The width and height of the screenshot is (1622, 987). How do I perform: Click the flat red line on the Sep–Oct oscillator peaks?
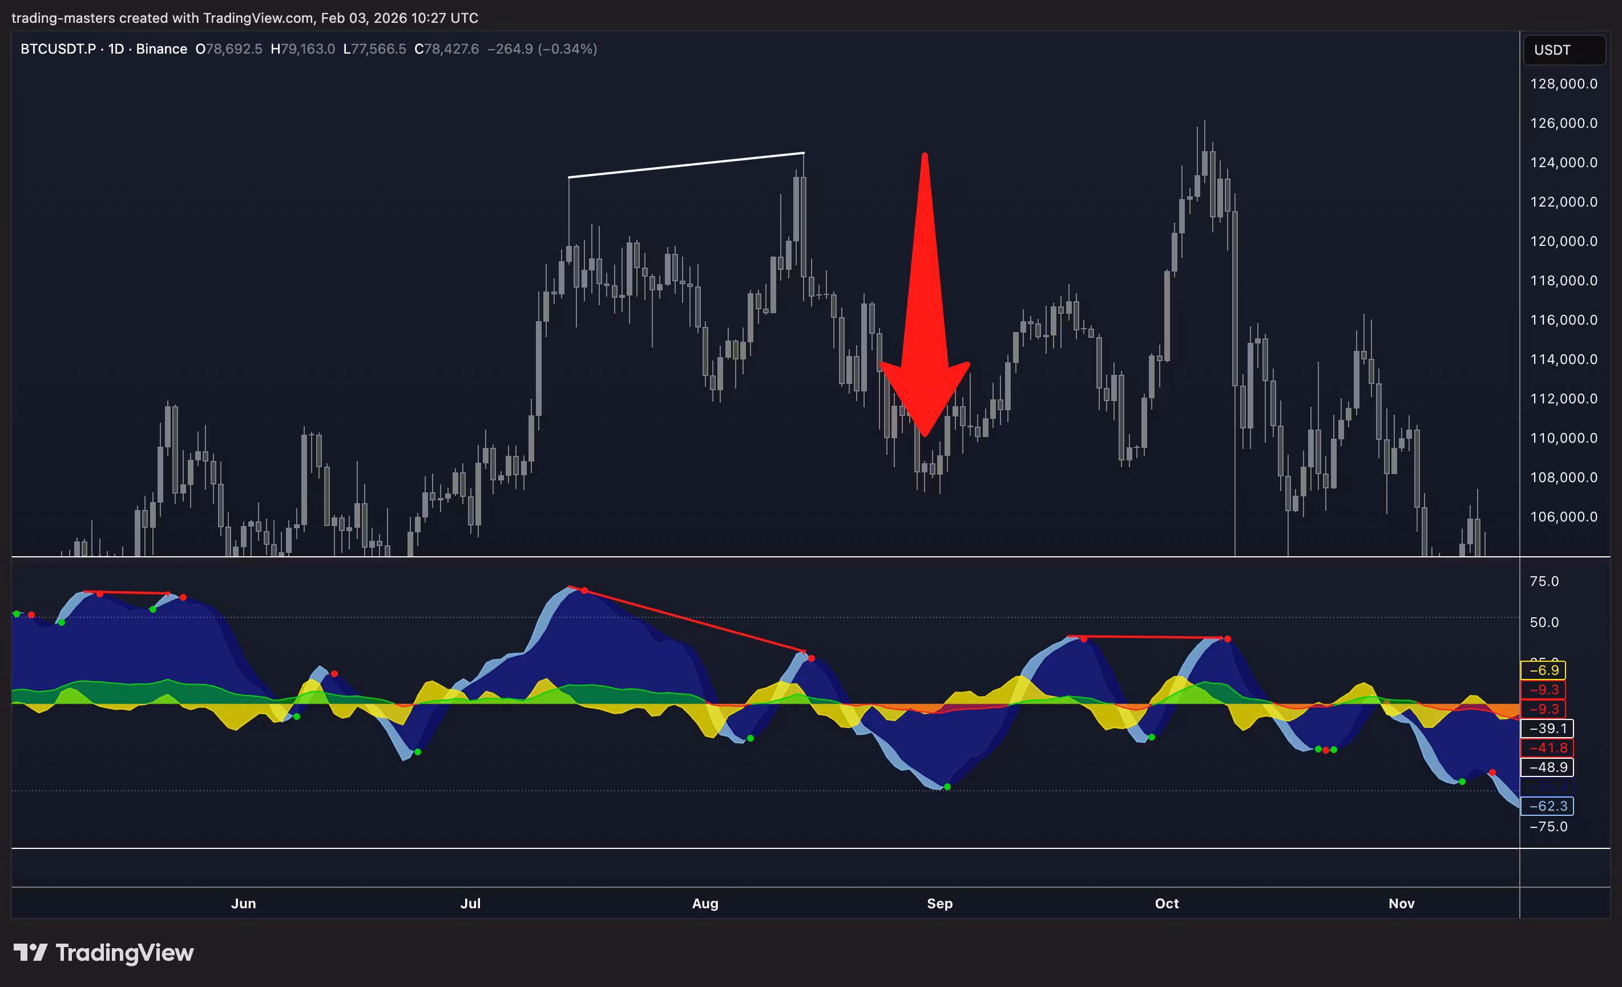(x=1145, y=637)
